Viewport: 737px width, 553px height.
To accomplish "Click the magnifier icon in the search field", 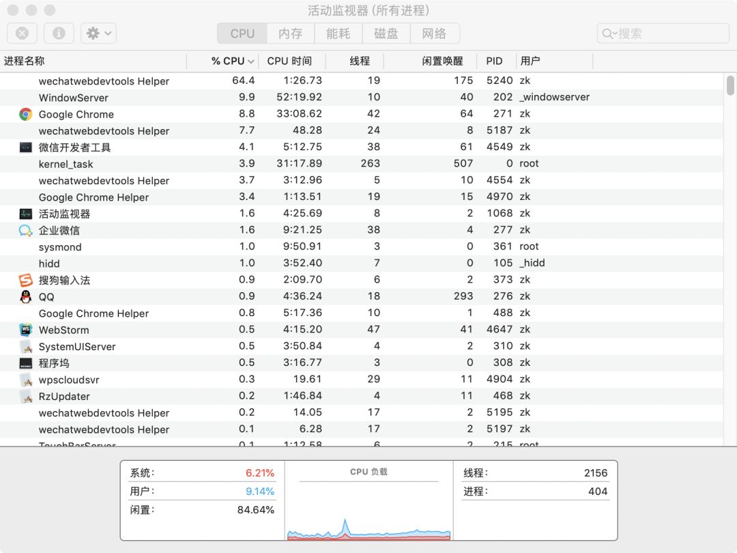I will point(609,34).
